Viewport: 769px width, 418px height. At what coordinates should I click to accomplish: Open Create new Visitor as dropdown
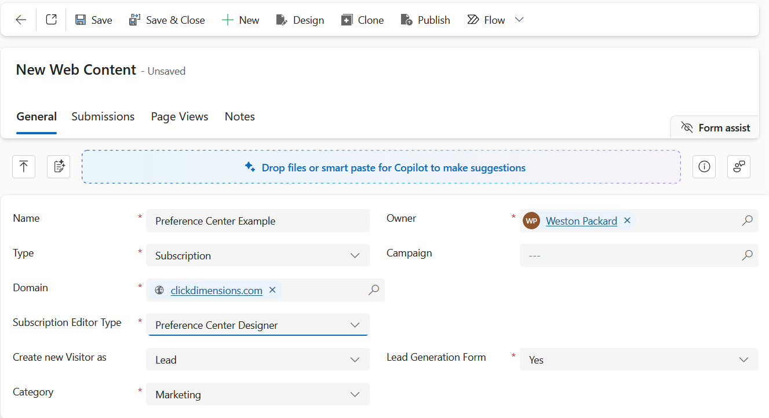coord(258,360)
